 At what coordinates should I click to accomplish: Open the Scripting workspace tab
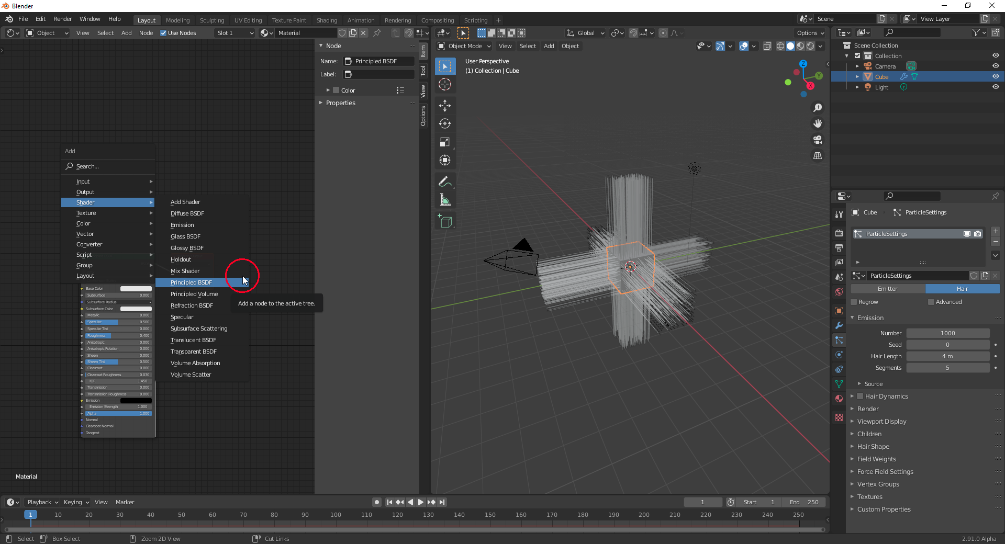pyautogui.click(x=476, y=20)
